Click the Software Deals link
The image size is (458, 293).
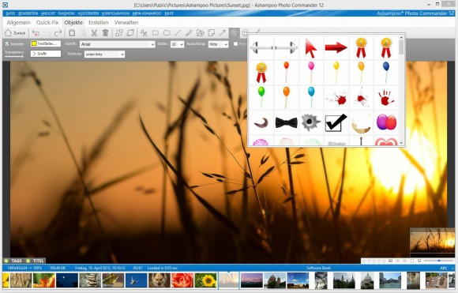tap(319, 268)
